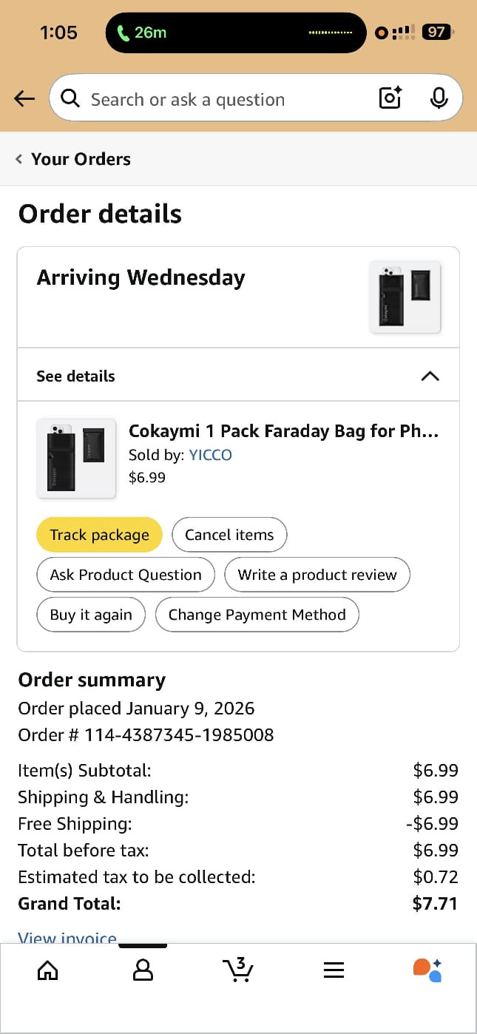Viewport: 477px width, 1034px height.
Task: Open the shopping cart icon
Action: (x=237, y=969)
